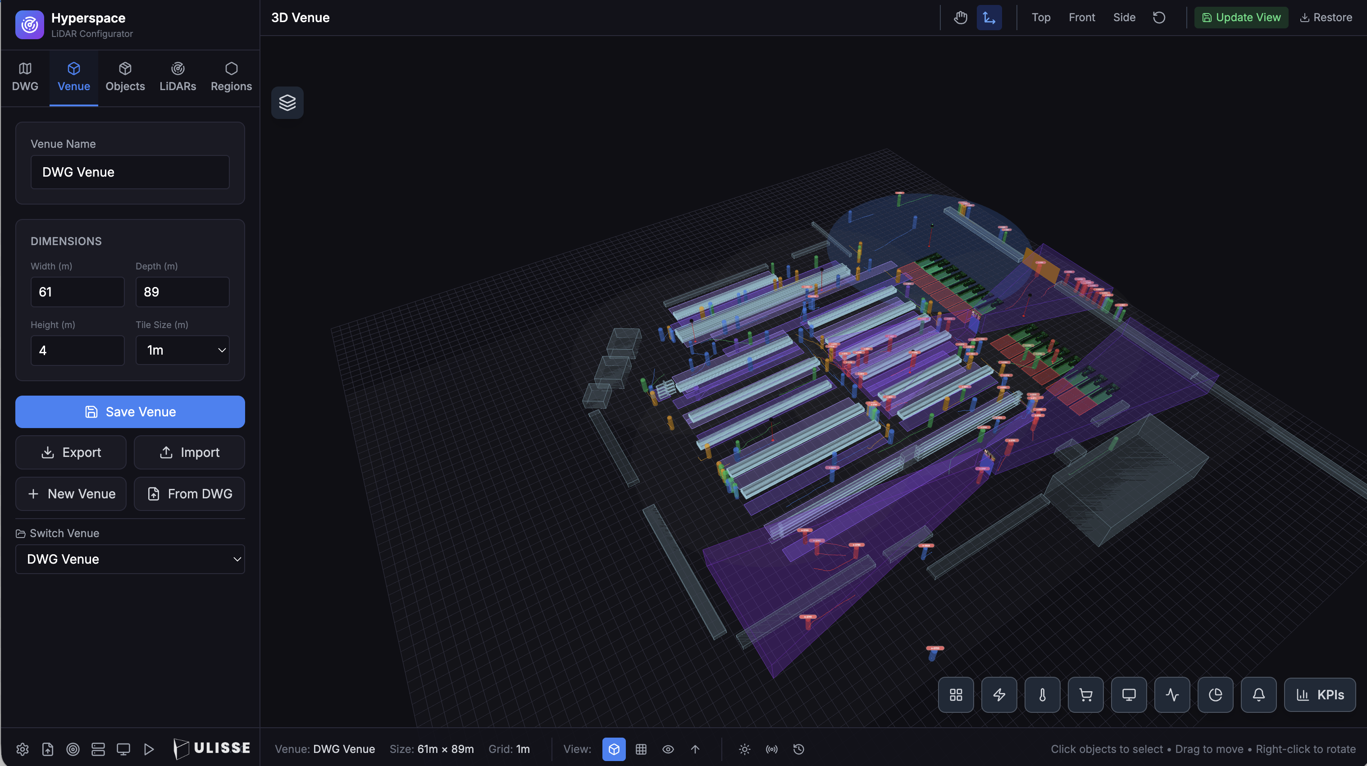Image resolution: width=1367 pixels, height=766 pixels.
Task: Open the layers icon in the 3D viewport
Action: (287, 102)
